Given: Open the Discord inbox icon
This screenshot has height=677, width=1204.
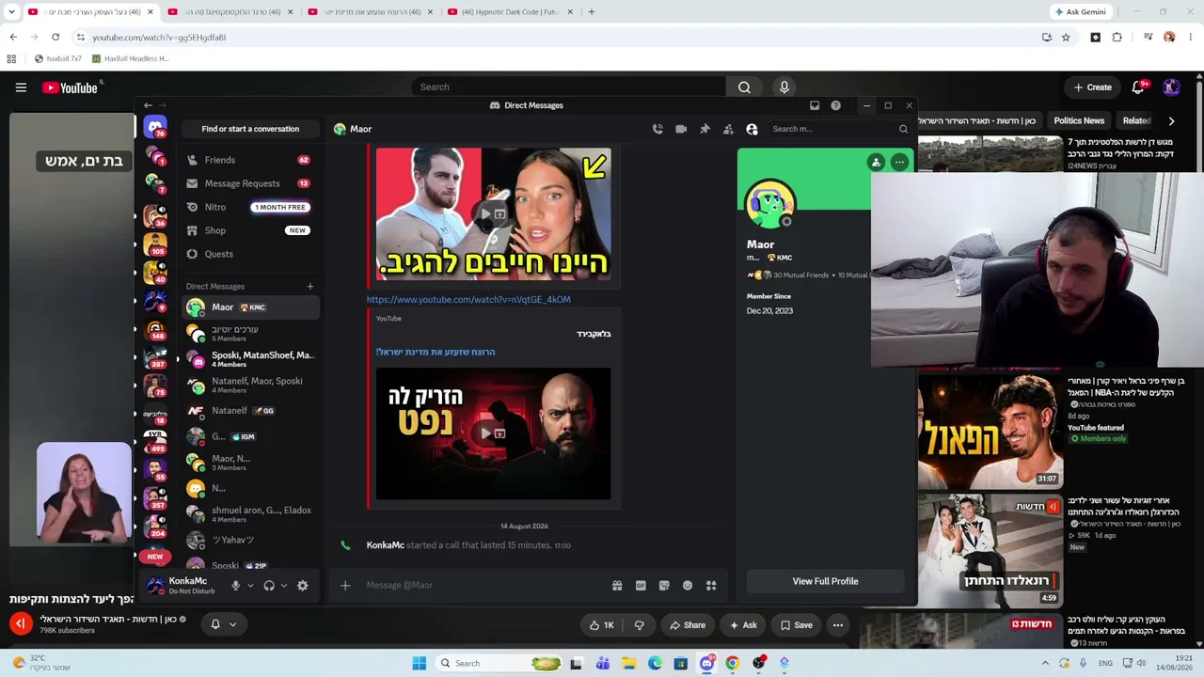Looking at the screenshot, I should click(x=815, y=105).
